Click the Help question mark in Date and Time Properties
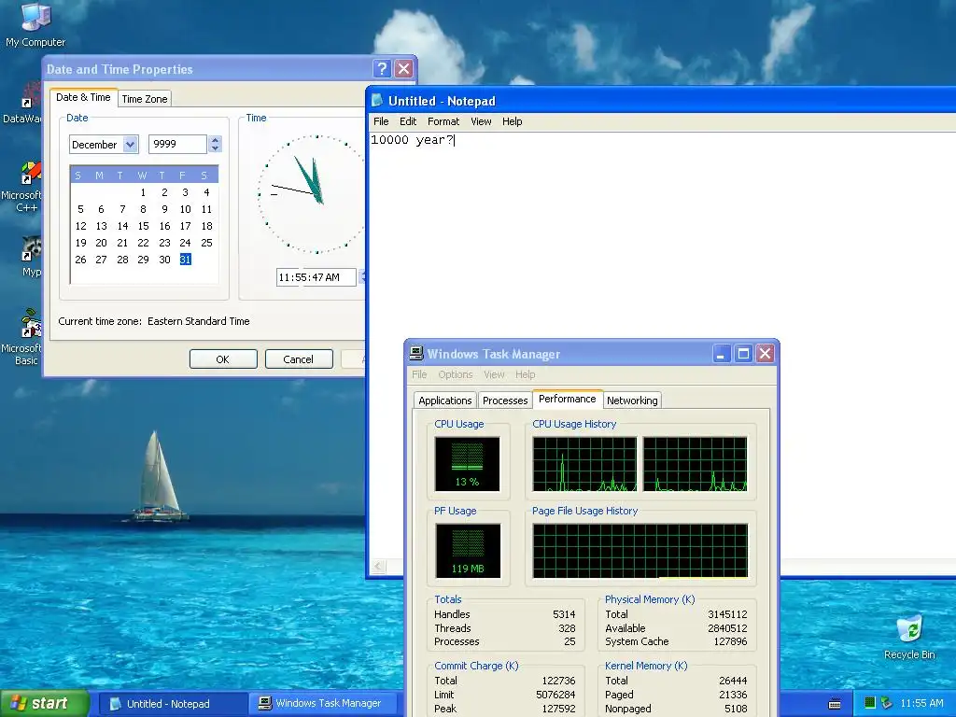 (382, 69)
